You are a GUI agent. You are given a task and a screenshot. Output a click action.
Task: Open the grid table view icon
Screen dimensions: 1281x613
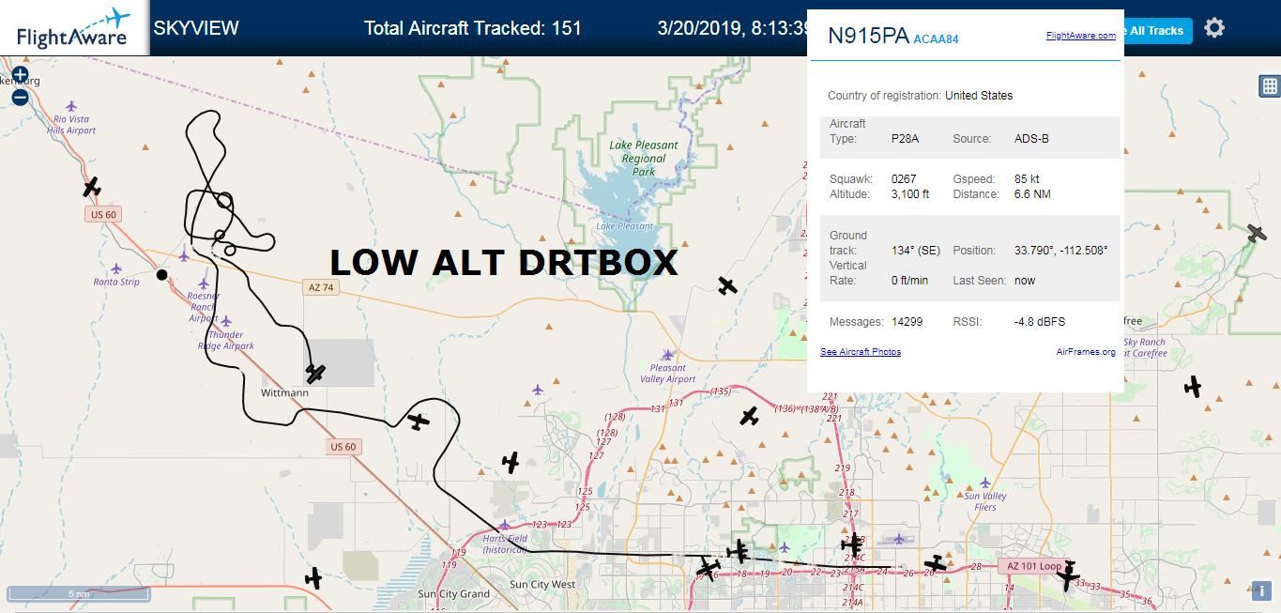coord(1269,86)
